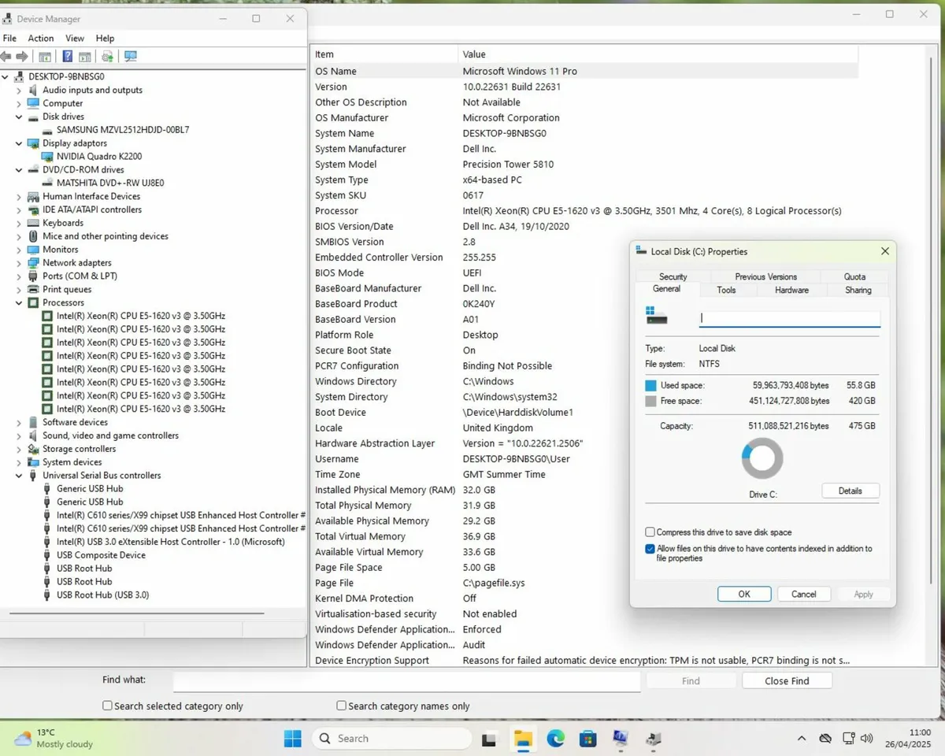This screenshot has width=945, height=756.
Task: Enable Compress this drive to save disk space
Action: pos(650,532)
